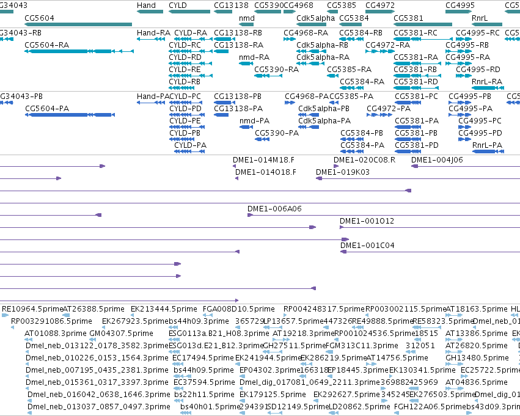The image size is (520, 416).
Task: Click the CG13138 gene label
Action: click(231, 5)
